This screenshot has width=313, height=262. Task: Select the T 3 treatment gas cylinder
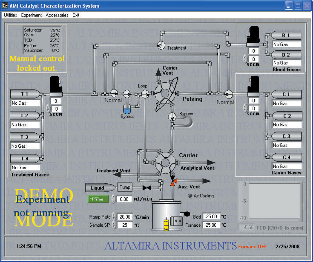(x=25, y=137)
